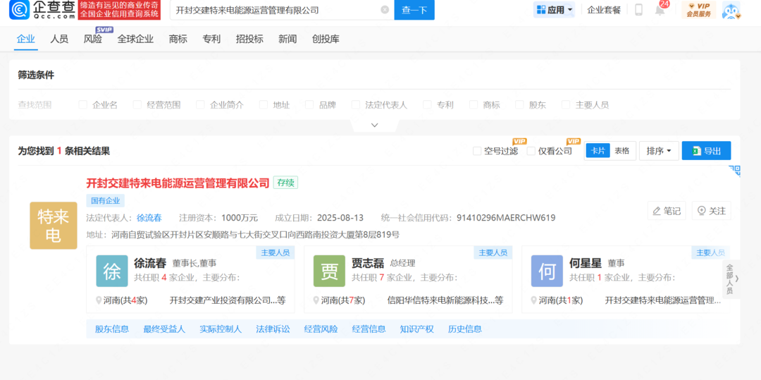Open 经营风险 section
Screen dimensions: 761x380
click(x=321, y=329)
